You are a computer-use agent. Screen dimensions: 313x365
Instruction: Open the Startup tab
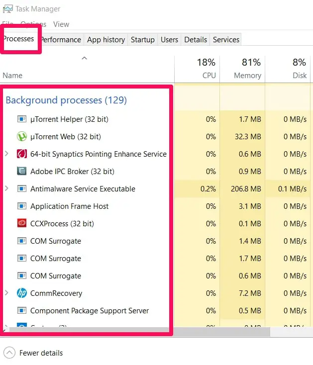(142, 40)
